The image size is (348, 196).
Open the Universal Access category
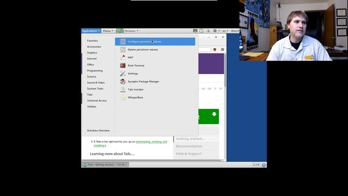pyautogui.click(x=97, y=101)
